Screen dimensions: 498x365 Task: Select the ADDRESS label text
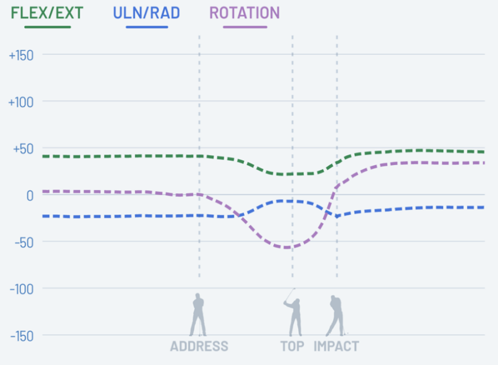pyautogui.click(x=199, y=346)
